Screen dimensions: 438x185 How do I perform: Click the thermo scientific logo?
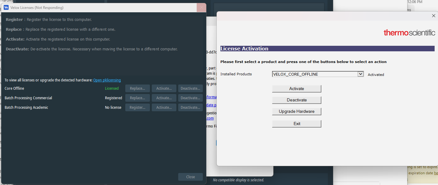[x=409, y=33]
